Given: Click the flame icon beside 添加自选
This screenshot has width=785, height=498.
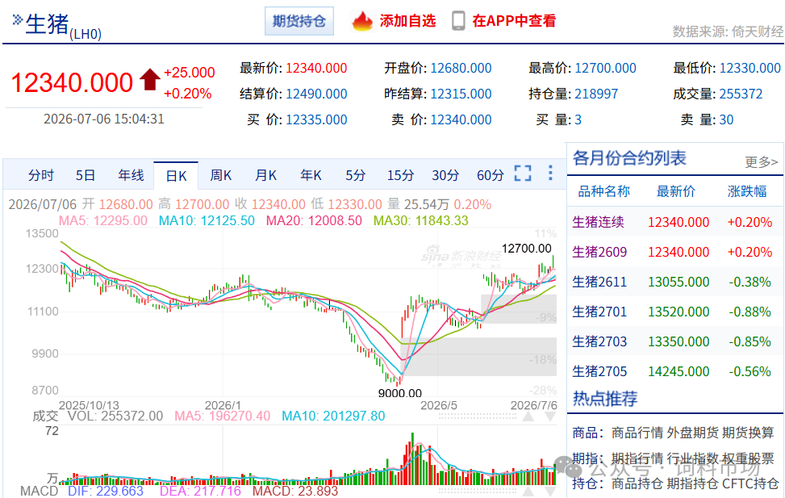Looking at the screenshot, I should point(362,21).
